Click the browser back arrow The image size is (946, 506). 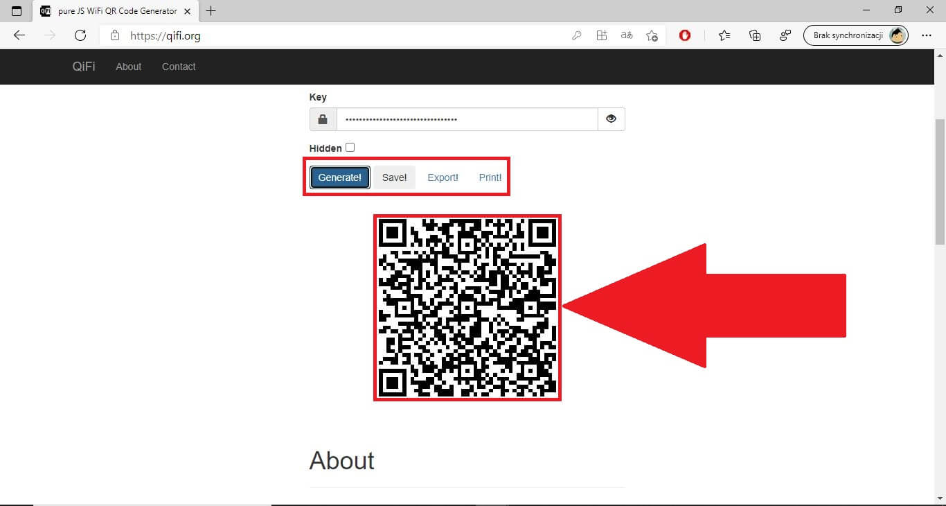19,35
